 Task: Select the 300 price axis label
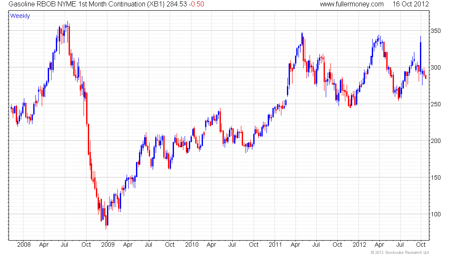435,67
